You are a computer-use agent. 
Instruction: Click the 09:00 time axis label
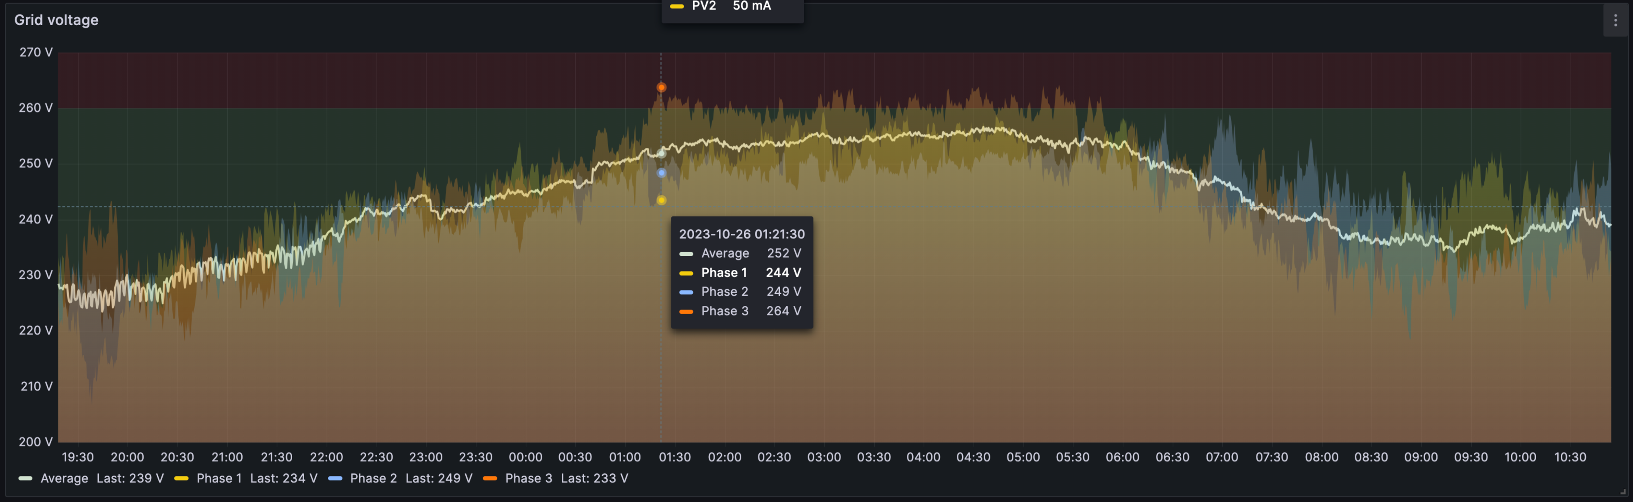point(1421,457)
